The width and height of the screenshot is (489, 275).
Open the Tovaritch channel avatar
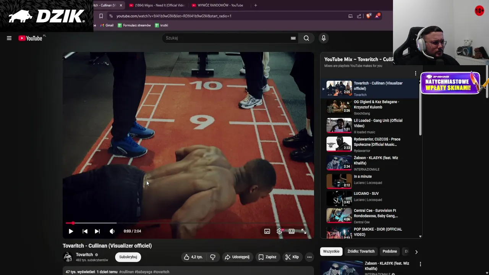tap(68, 257)
